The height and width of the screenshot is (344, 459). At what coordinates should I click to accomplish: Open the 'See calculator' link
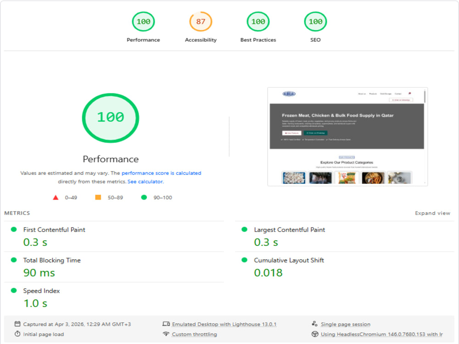[145, 181]
